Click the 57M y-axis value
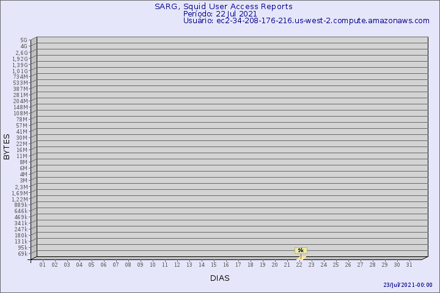 22,126
